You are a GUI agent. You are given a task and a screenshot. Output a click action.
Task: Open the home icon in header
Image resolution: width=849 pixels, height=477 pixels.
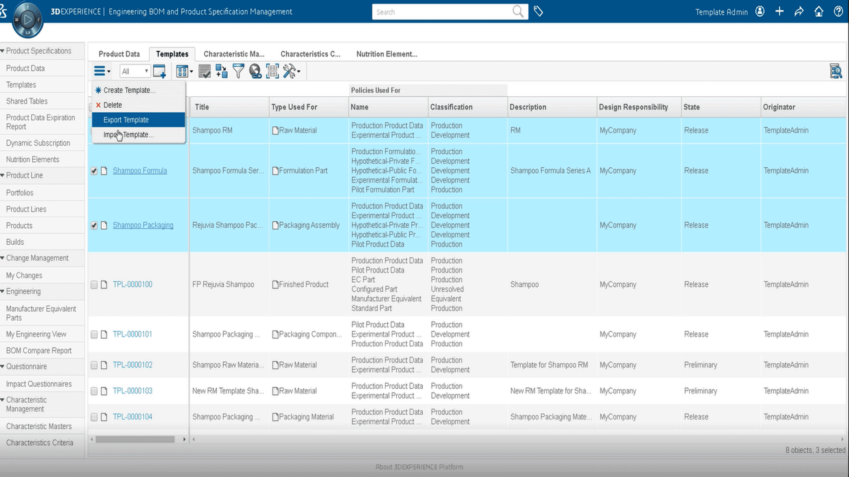[x=818, y=12]
